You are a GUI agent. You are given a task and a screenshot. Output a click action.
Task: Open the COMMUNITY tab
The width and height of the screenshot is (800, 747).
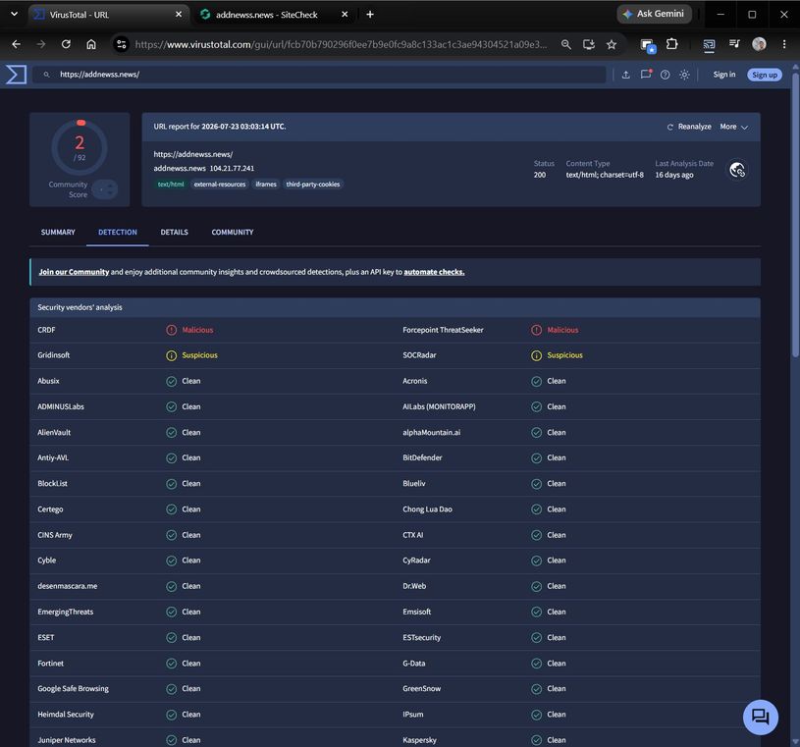tap(232, 233)
